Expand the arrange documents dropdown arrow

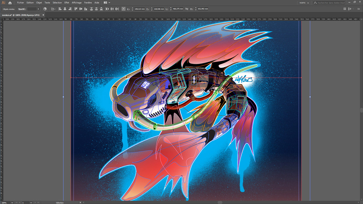pyautogui.click(x=110, y=3)
